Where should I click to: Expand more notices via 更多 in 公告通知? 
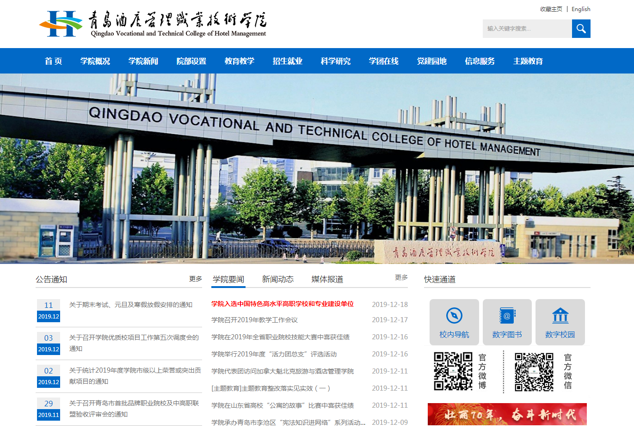(194, 279)
